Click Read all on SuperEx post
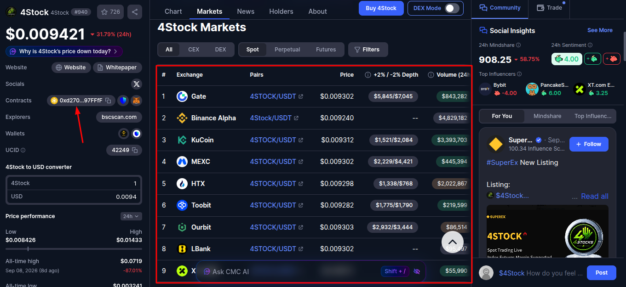The image size is (626, 287). [x=595, y=196]
